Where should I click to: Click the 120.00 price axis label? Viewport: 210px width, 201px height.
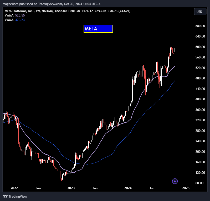tap(200, 172)
